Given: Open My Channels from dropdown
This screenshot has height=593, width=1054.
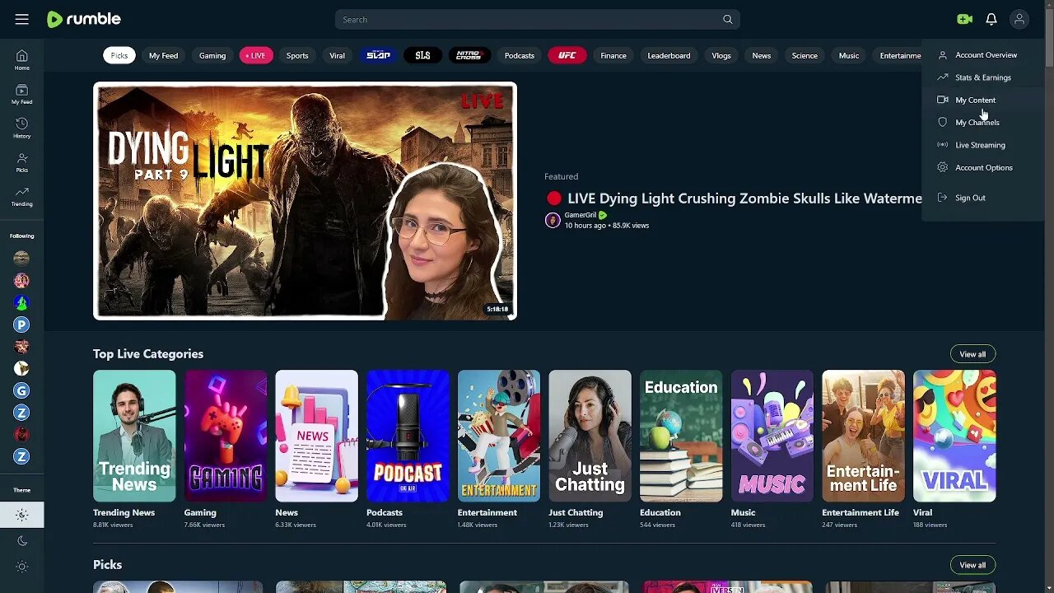Looking at the screenshot, I should click(983, 122).
